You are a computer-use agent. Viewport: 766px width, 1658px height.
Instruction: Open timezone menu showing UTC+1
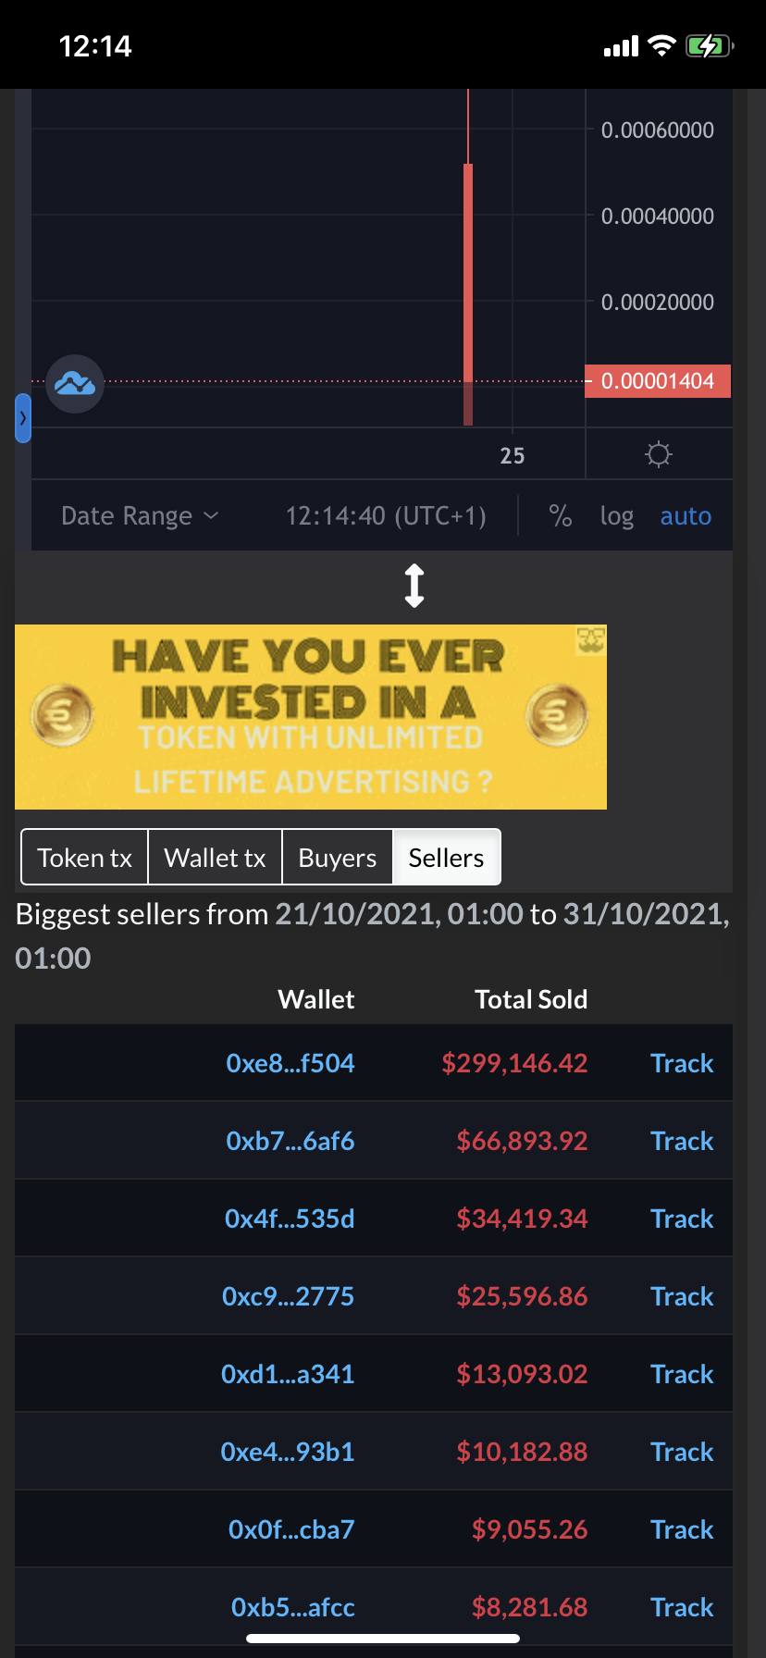386,515
